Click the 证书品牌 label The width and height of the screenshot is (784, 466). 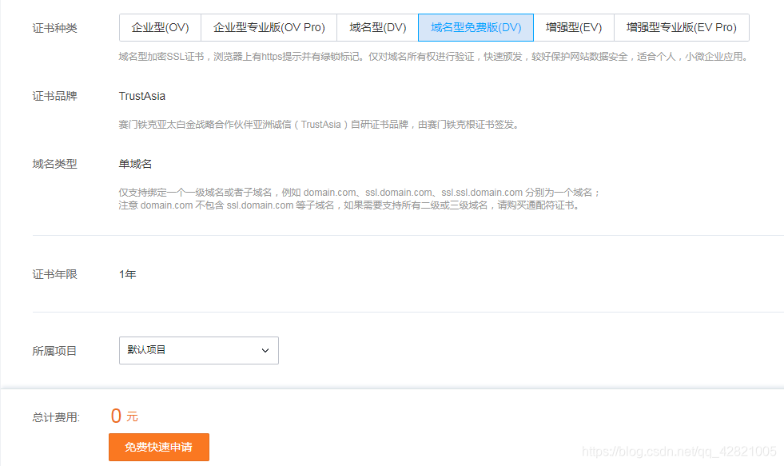tap(54, 96)
